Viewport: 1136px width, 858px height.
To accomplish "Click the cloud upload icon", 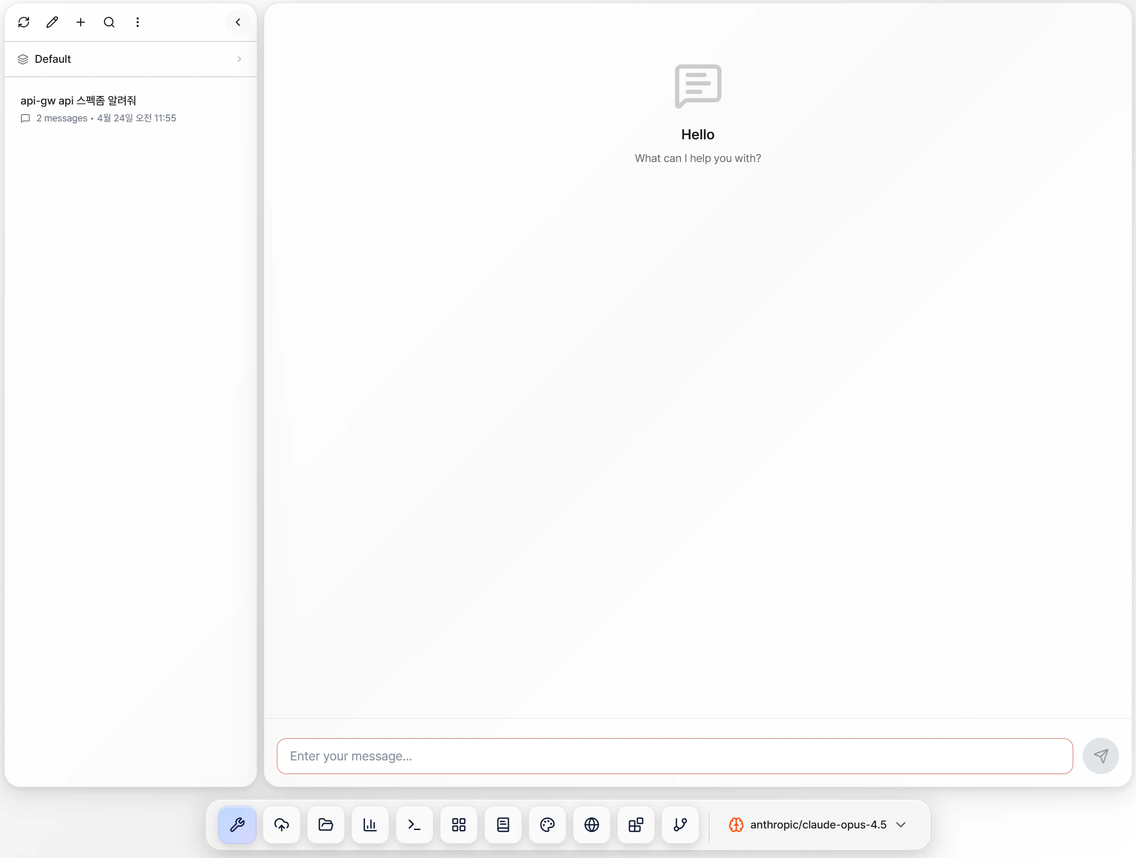I will pyautogui.click(x=282, y=825).
